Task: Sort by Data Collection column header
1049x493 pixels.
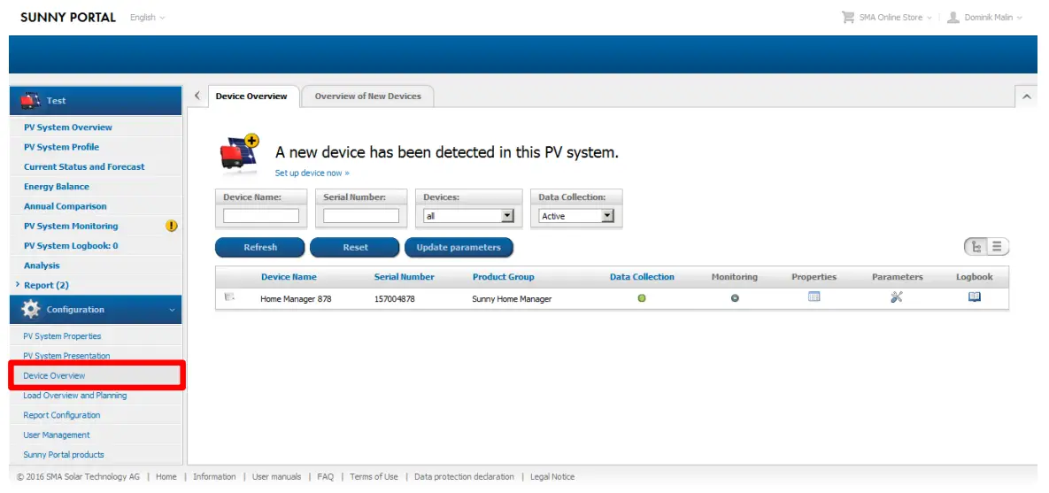Action: (643, 277)
